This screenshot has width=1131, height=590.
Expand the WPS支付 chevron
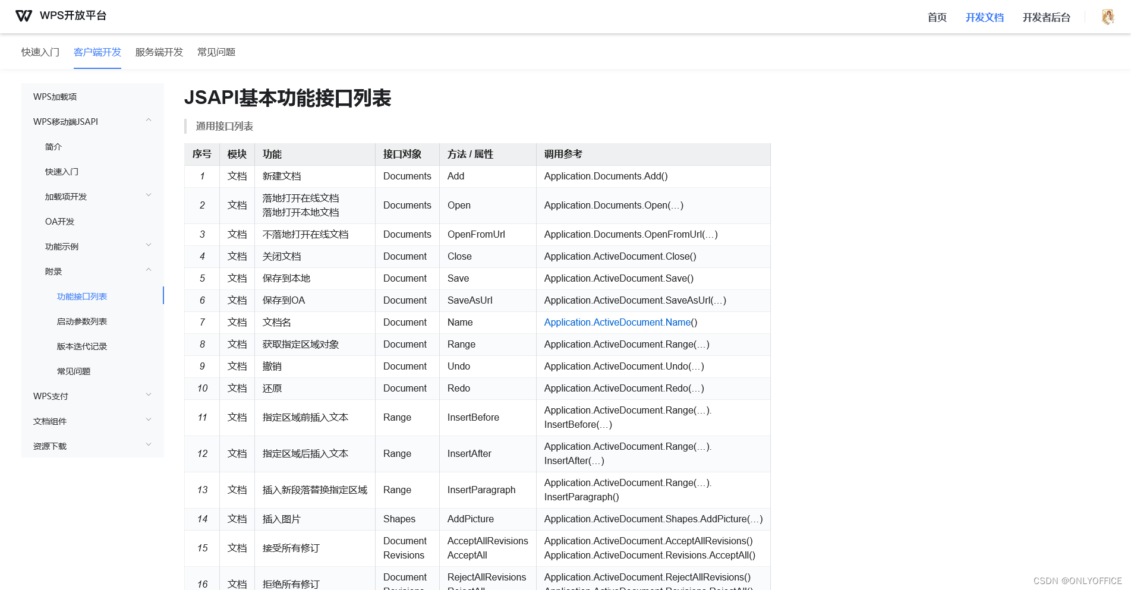pos(149,395)
